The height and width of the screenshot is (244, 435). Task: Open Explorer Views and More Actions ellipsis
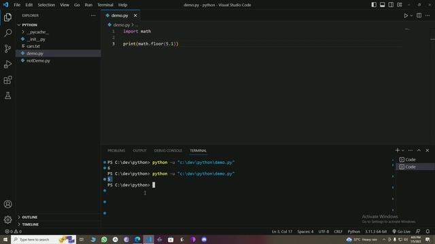pos(93,16)
